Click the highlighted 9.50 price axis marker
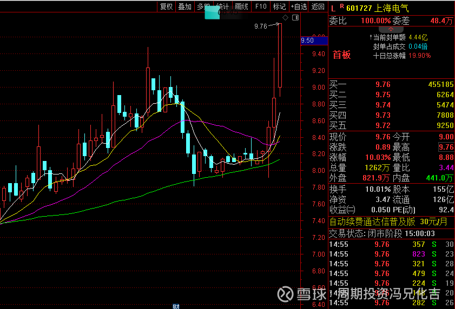Screen dimensions: 455x309 pyautogui.click(x=314, y=41)
